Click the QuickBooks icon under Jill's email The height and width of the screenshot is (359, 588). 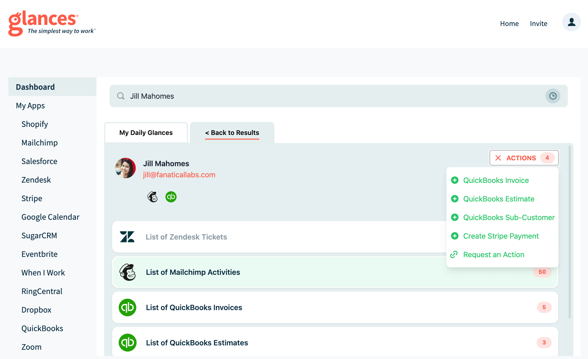tap(171, 197)
